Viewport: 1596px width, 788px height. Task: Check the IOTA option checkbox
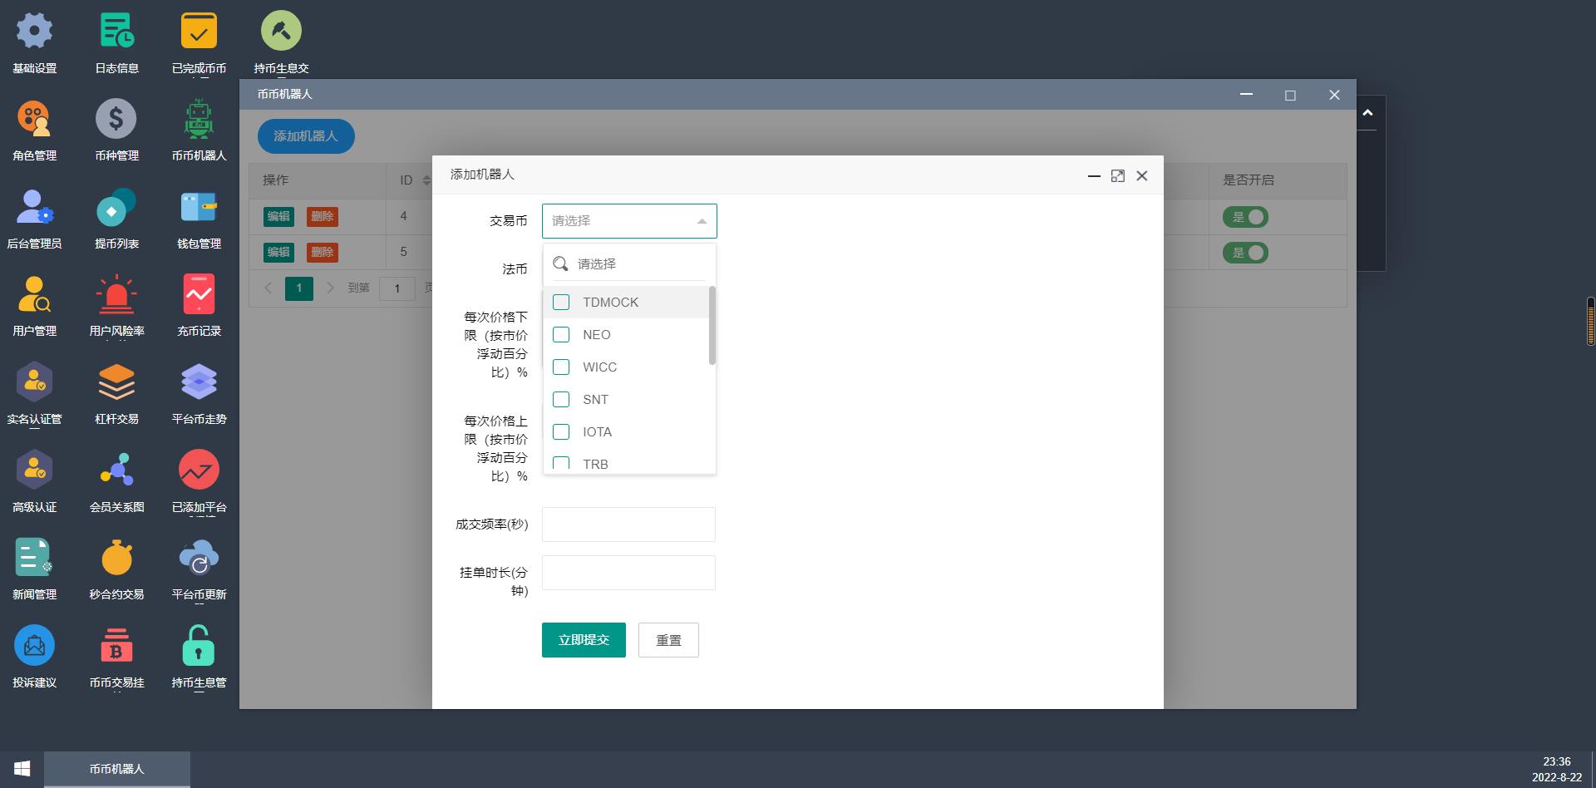tap(561, 431)
